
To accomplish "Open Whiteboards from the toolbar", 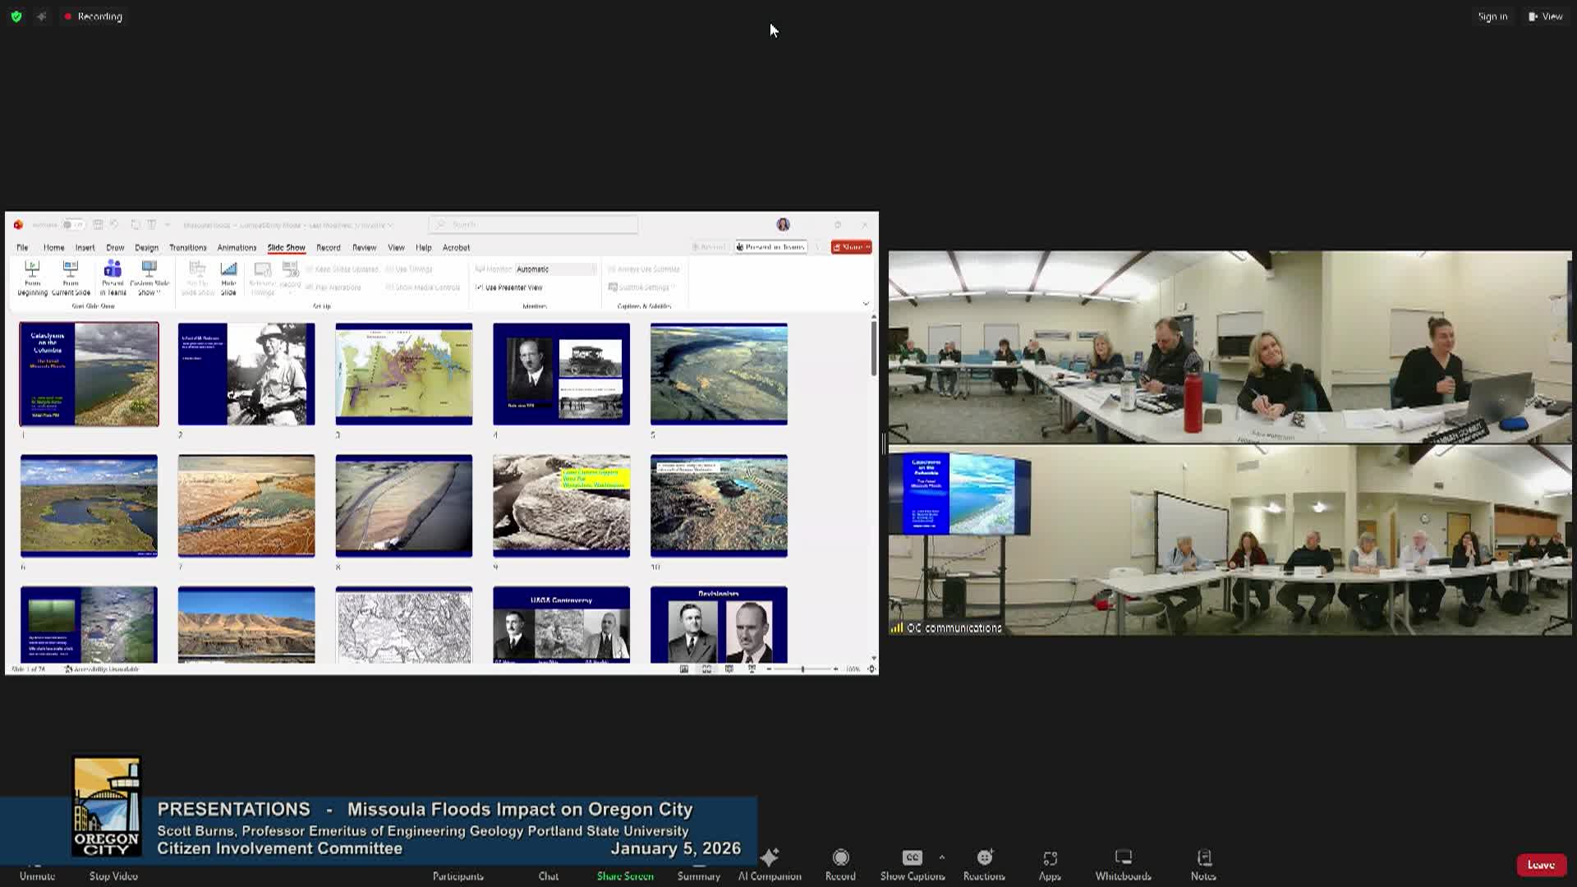I will [1123, 858].
